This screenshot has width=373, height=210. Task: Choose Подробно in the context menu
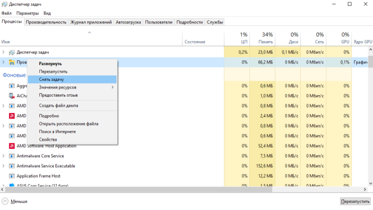72,116
